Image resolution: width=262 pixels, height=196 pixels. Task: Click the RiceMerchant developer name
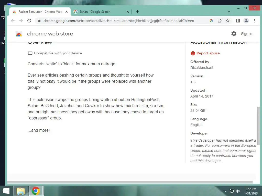pyautogui.click(x=202, y=68)
